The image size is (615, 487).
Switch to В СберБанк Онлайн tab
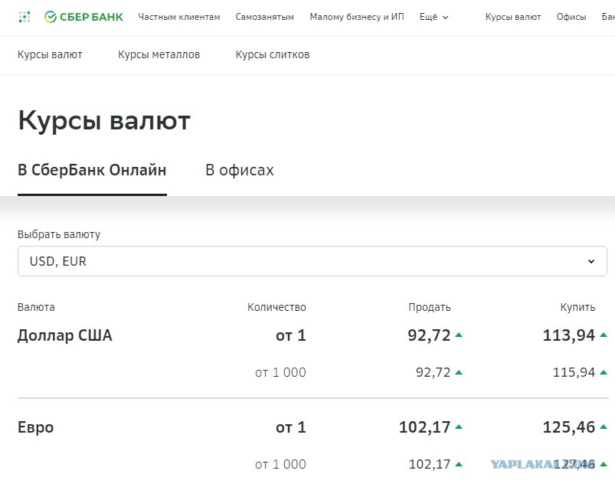click(x=92, y=170)
